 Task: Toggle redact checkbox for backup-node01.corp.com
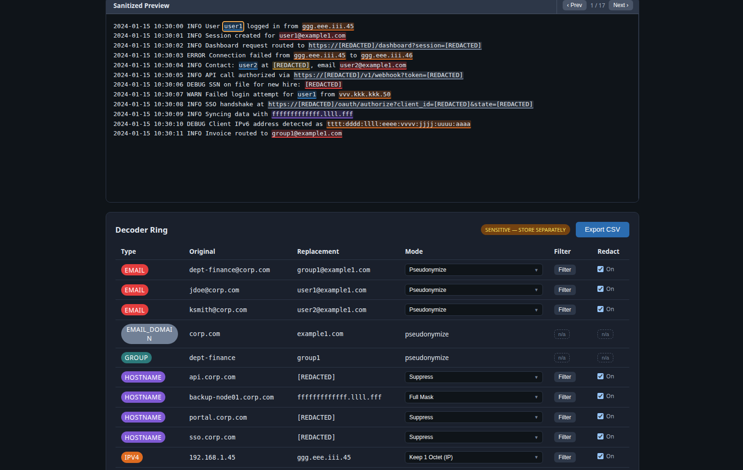[600, 396]
